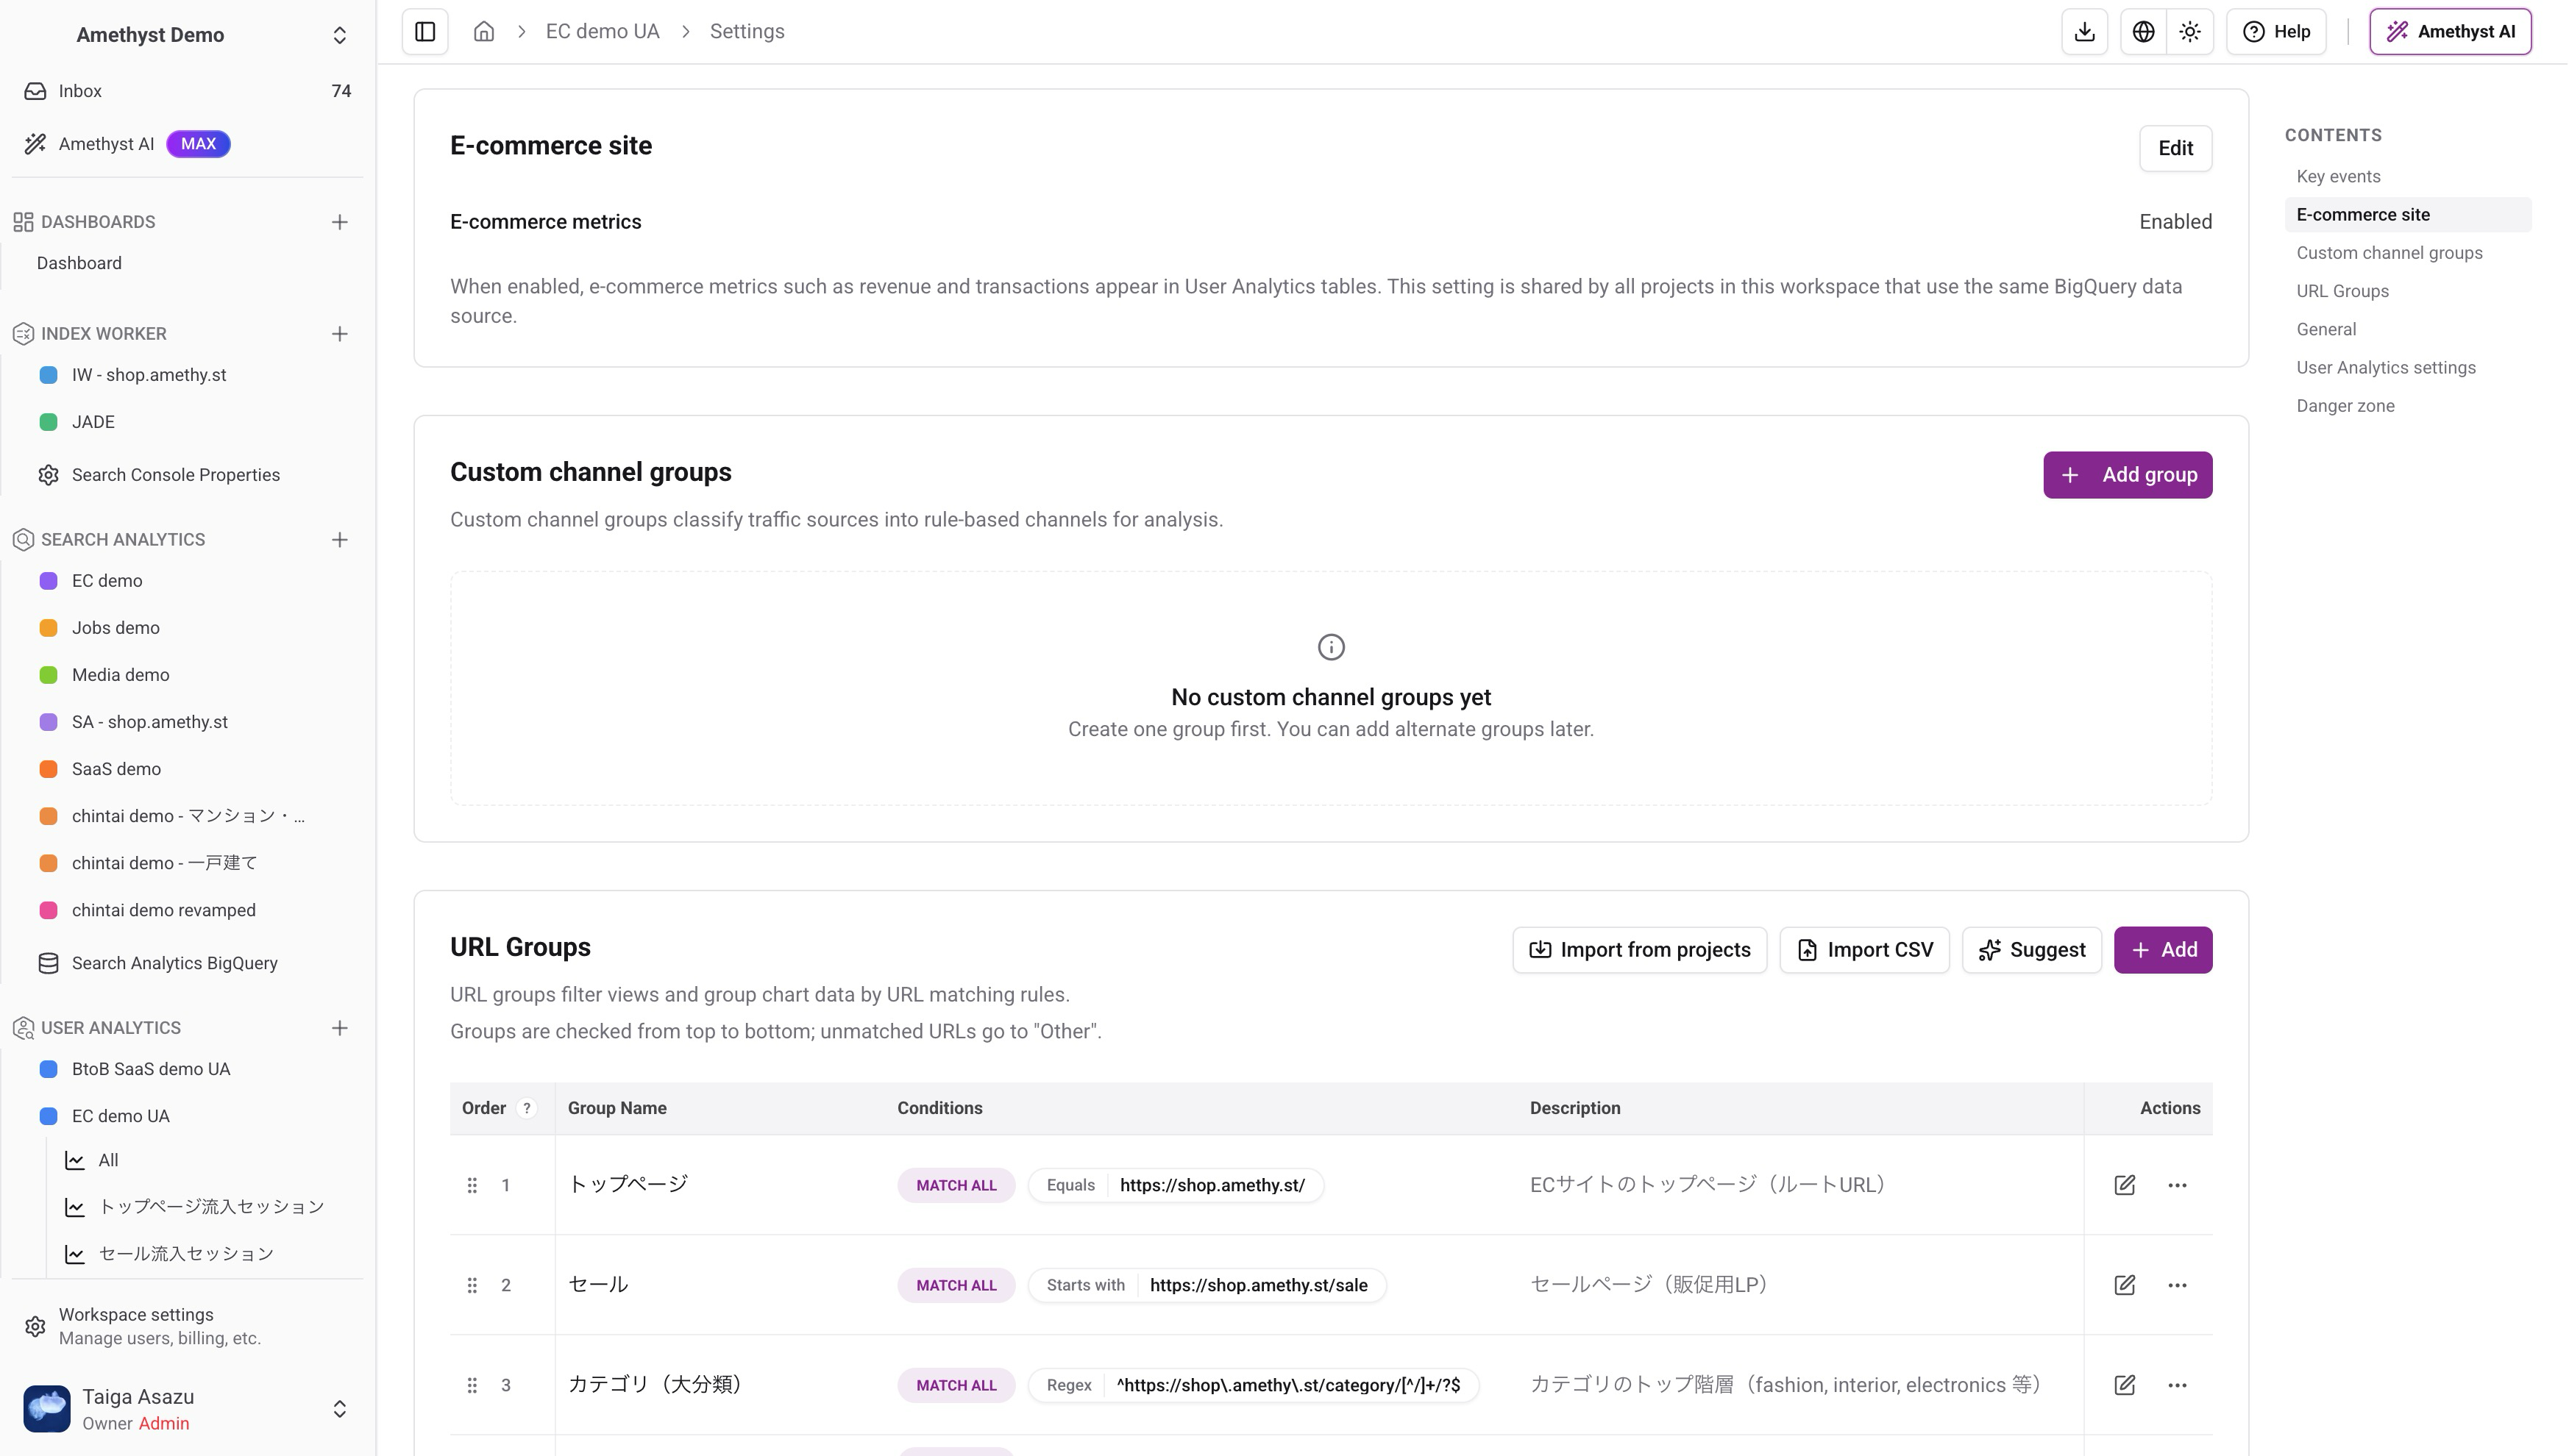Click Import from projects button
Viewport: 2569px width, 1456px height.
[x=1640, y=950]
